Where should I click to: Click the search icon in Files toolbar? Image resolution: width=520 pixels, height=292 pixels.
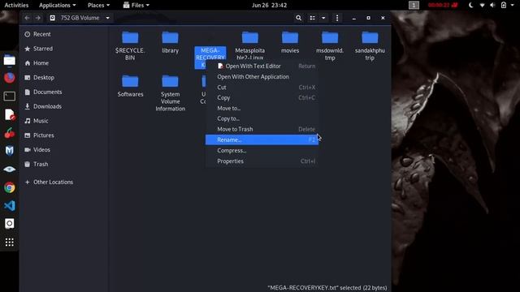pos(298,18)
